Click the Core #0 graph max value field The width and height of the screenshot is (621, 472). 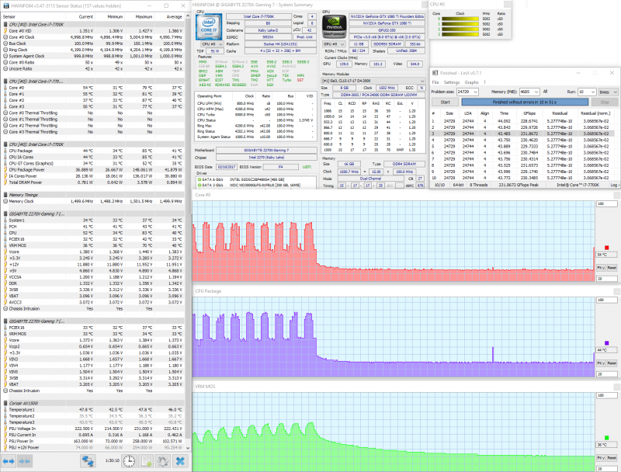(607, 203)
